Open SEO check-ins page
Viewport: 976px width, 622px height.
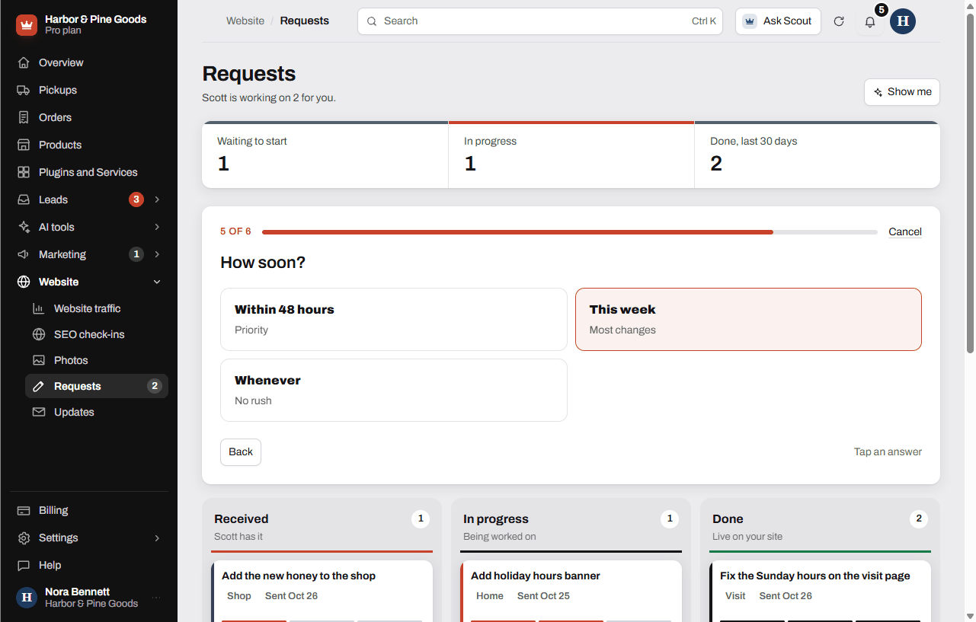pyautogui.click(x=97, y=334)
